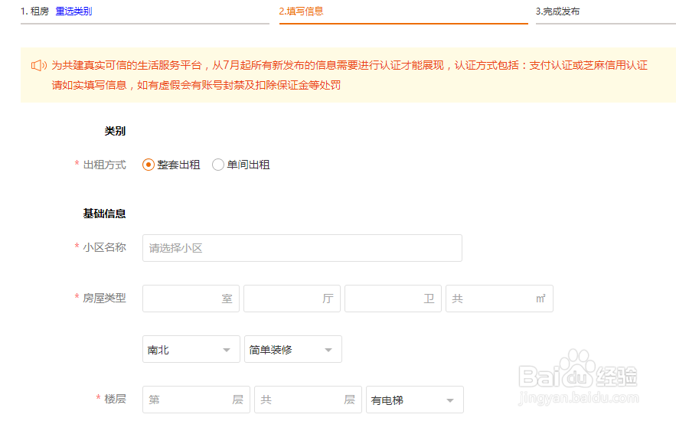Click the 共 层 total floors field

[308, 400]
